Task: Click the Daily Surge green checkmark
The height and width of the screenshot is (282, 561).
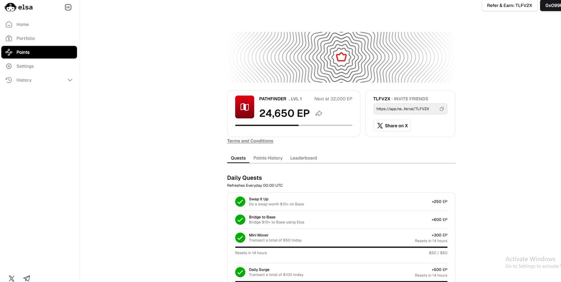Action: pos(240,272)
